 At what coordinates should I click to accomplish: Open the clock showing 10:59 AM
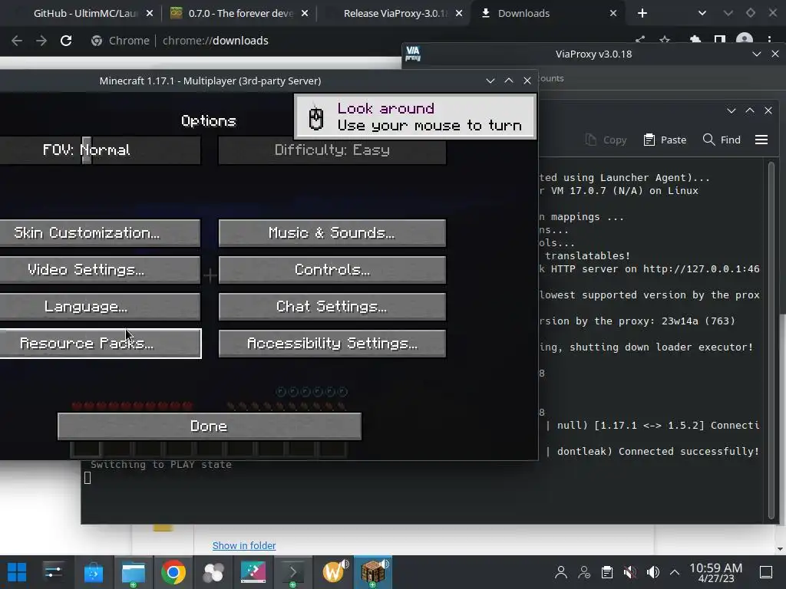(x=715, y=572)
